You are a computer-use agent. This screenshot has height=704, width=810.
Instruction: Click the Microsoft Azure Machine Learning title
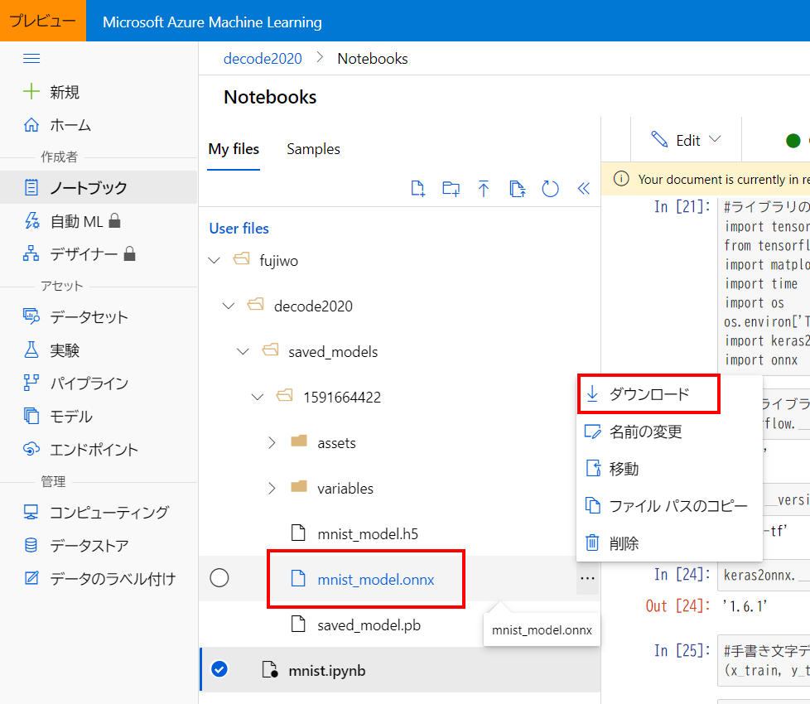[x=212, y=22]
